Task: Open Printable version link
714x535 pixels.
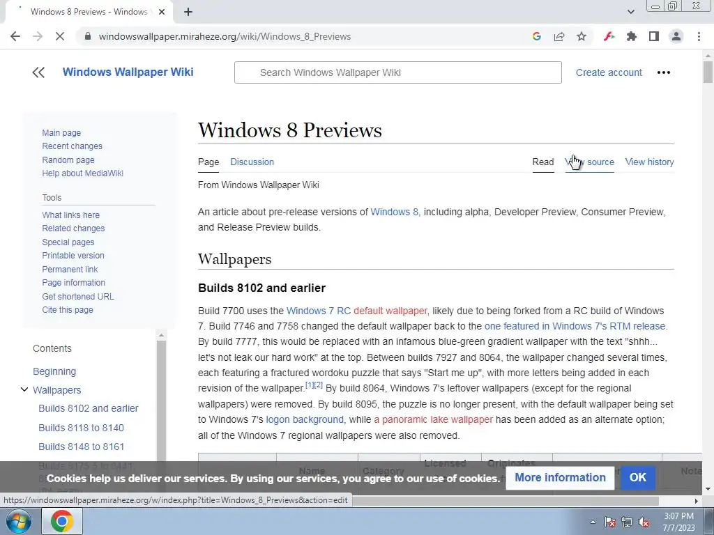Action: (x=73, y=255)
